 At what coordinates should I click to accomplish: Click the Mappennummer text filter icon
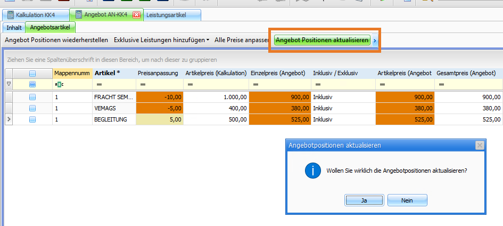click(59, 84)
